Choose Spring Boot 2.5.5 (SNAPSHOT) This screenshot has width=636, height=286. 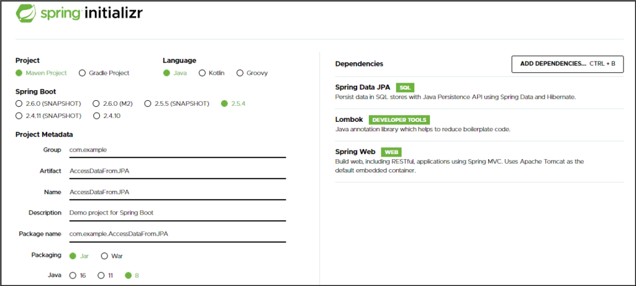pos(148,104)
